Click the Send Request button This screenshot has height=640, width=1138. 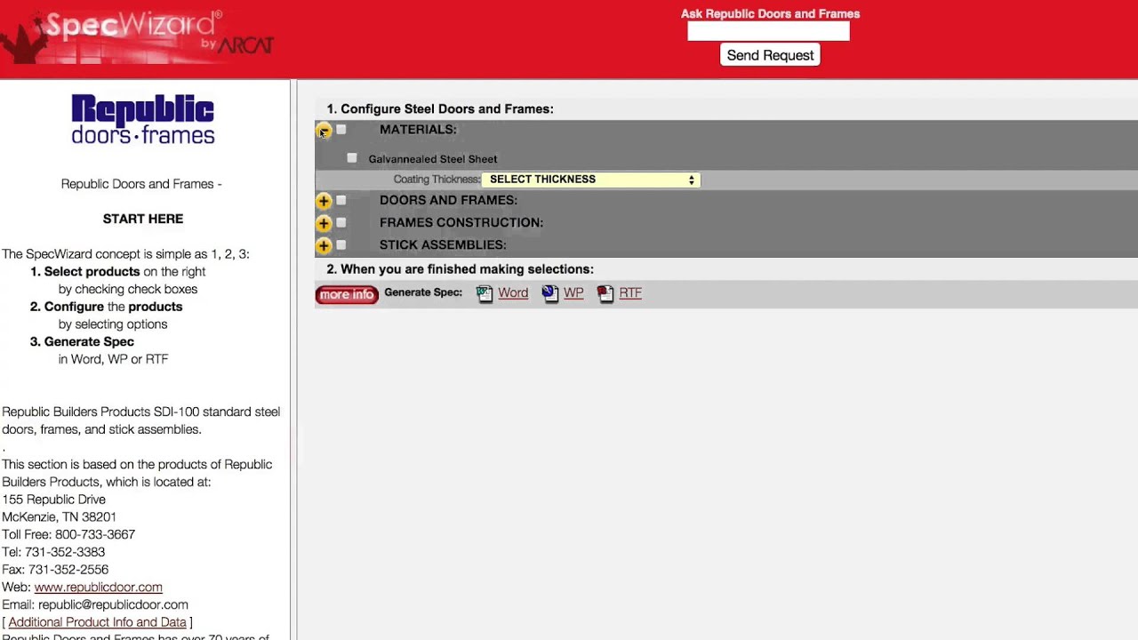click(770, 55)
